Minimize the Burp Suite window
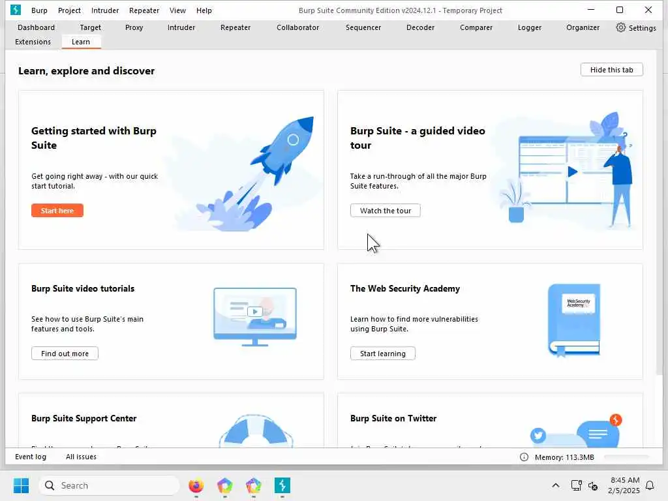The image size is (668, 501). [x=591, y=10]
